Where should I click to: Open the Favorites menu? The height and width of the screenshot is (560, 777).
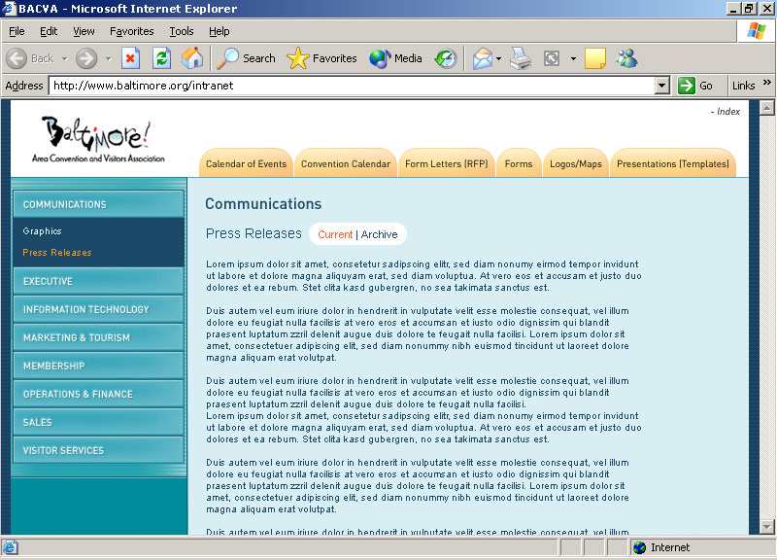point(131,31)
